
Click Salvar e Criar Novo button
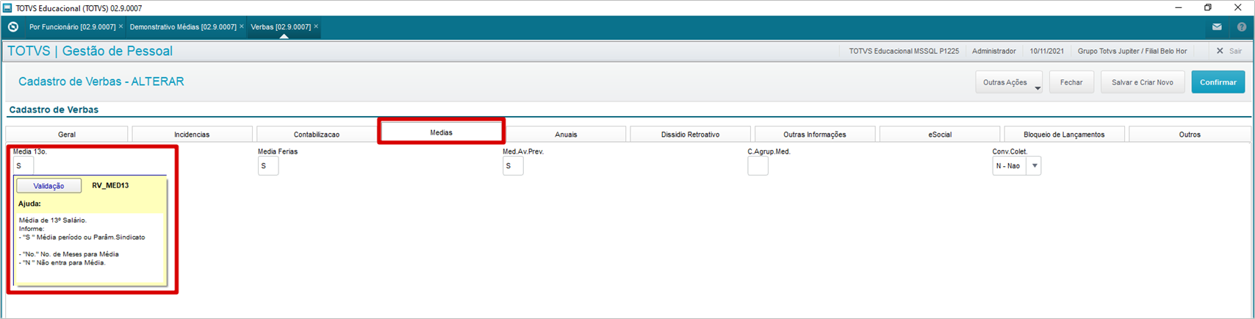click(1142, 82)
